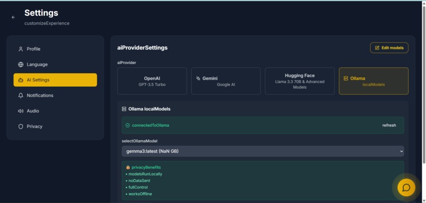Click the fullControl bullet

[x=138, y=187]
